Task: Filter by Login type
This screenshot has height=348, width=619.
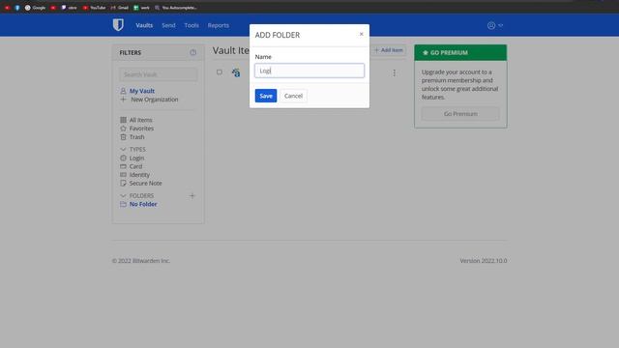Action: [136, 158]
